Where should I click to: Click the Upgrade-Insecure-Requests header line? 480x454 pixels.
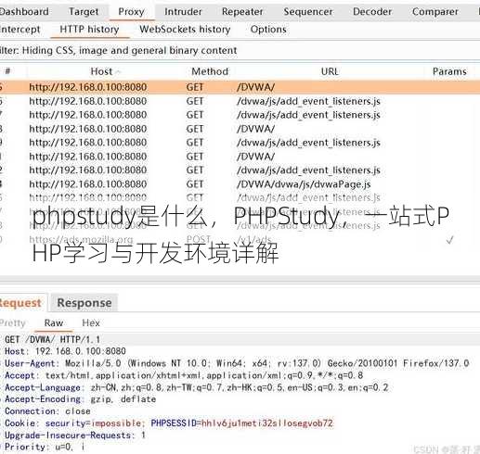[x=75, y=435]
